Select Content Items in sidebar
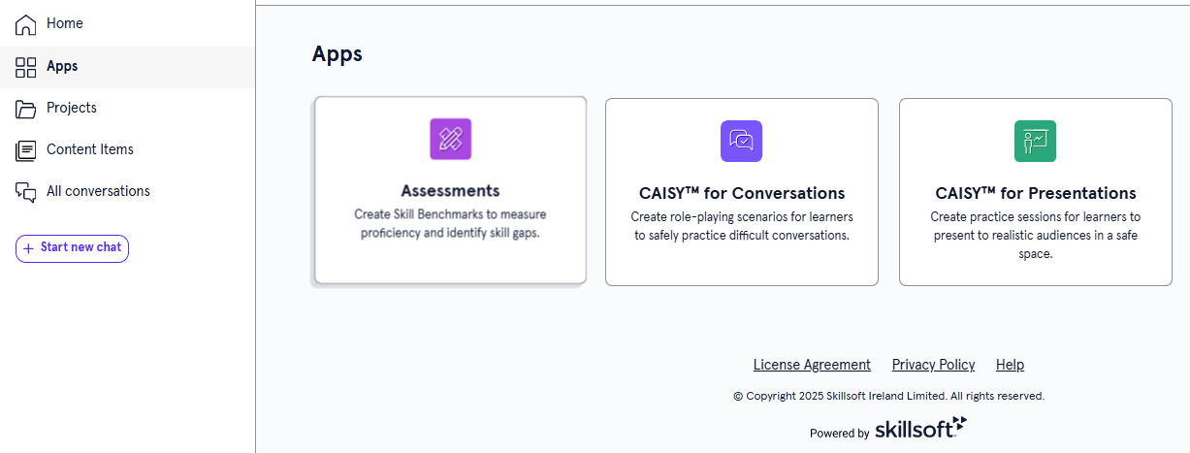 click(x=90, y=149)
